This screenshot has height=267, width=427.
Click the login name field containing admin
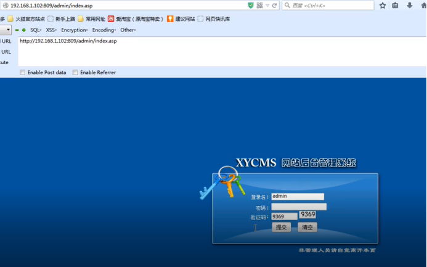[x=298, y=197]
